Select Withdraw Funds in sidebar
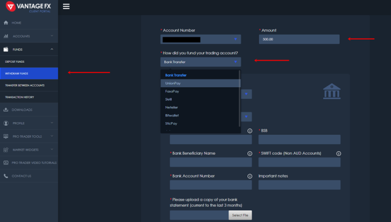 pos(29,73)
